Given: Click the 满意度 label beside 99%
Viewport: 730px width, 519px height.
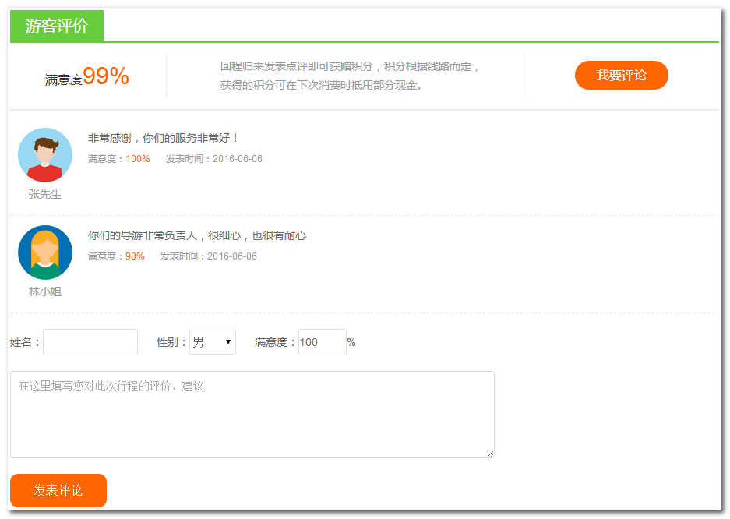Looking at the screenshot, I should (64, 80).
